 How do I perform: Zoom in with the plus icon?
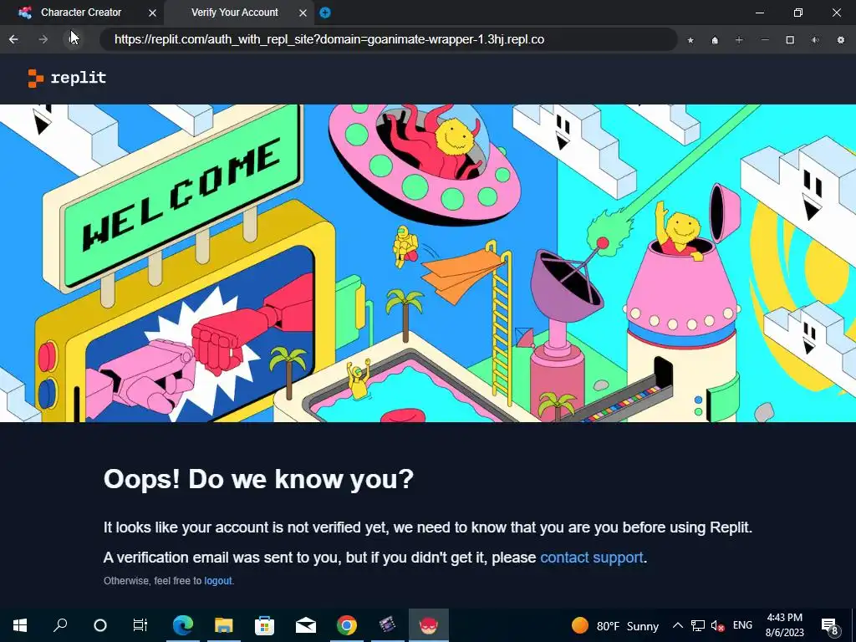pos(739,40)
